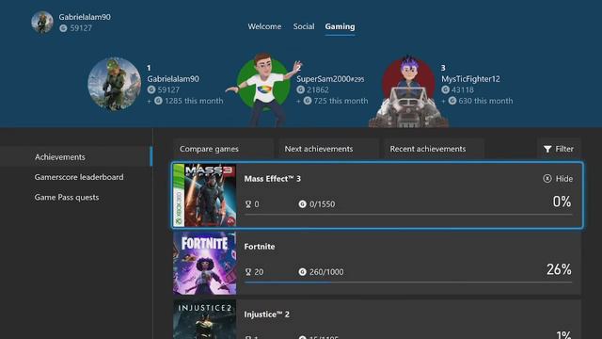Open Gamerscore leaderboard in sidebar

(x=79, y=177)
